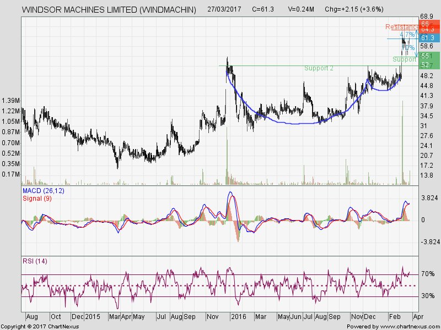Click the 1.05M volume axis label
Screen dimensions: 441x330
10,122
